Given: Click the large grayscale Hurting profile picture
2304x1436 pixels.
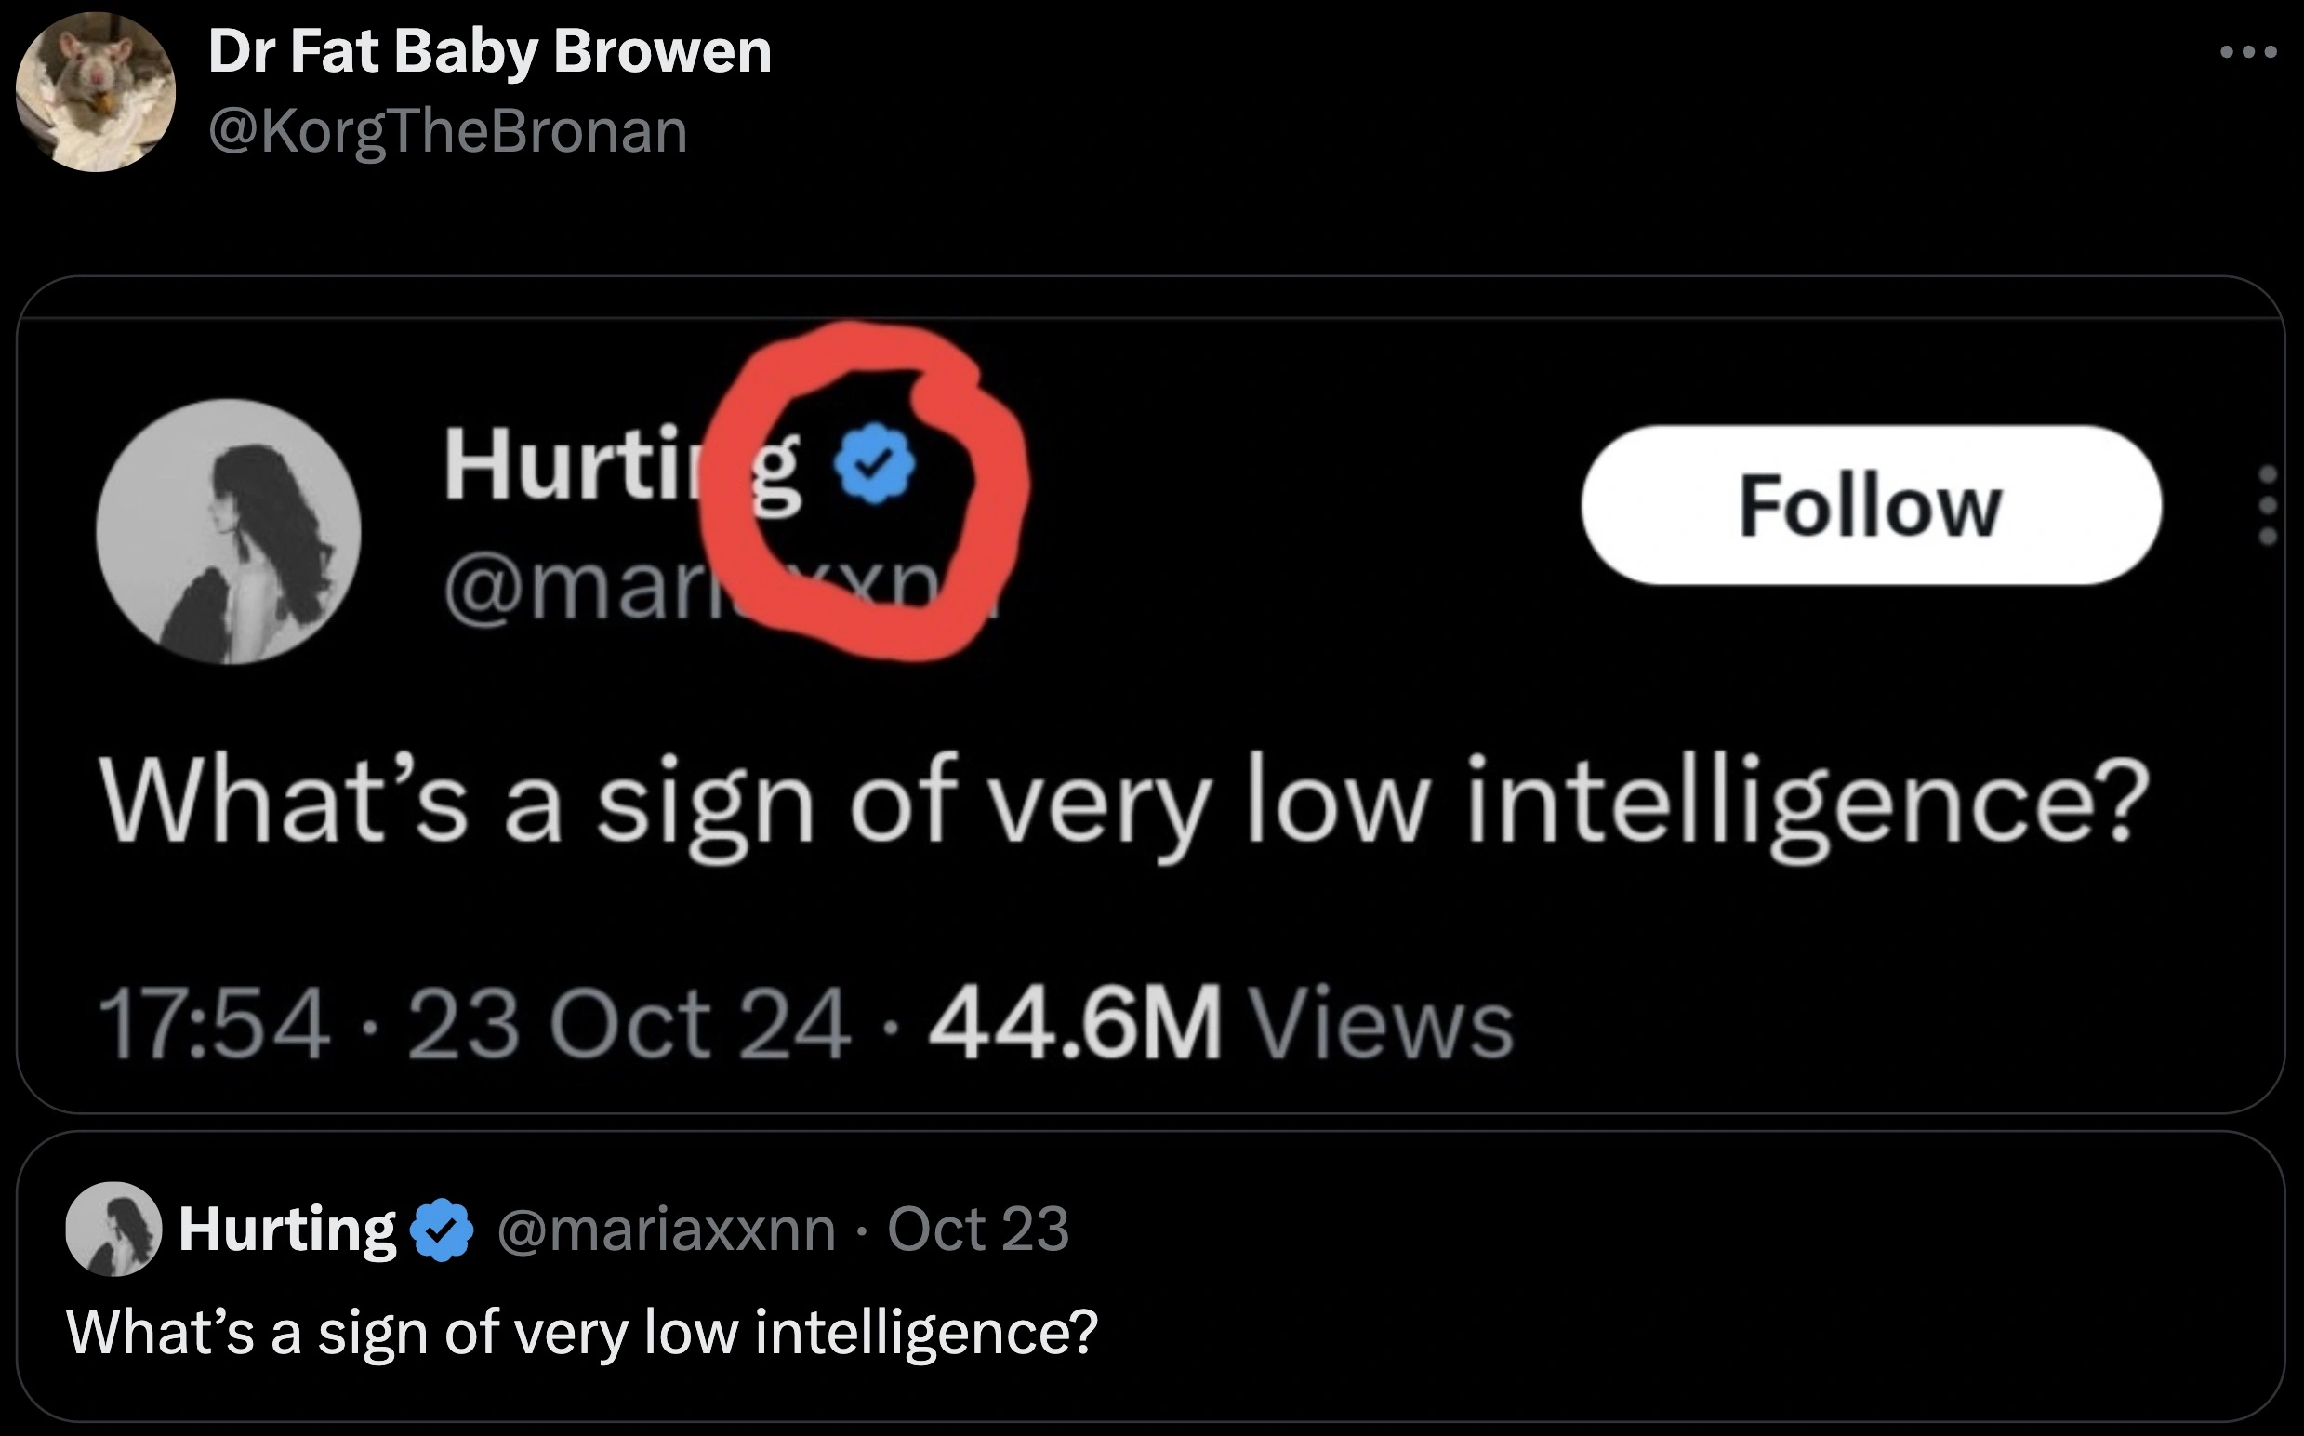Looking at the screenshot, I should (x=228, y=531).
